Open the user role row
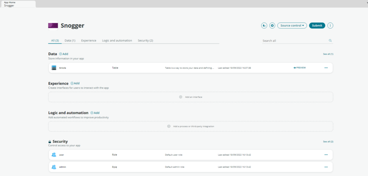This screenshot has height=176, width=368. tap(191, 155)
